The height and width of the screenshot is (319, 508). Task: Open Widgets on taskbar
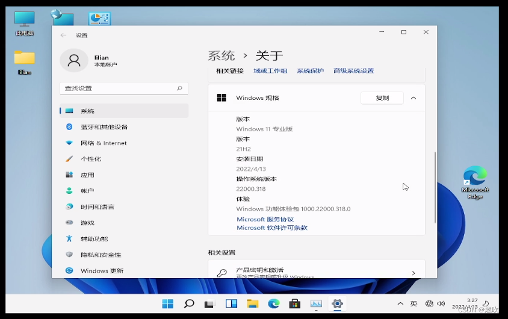(x=231, y=304)
